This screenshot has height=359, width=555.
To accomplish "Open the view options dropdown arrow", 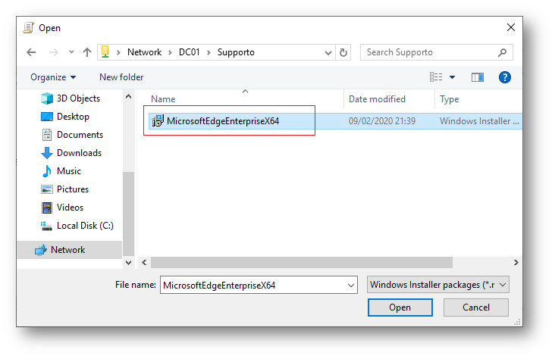I will coord(453,77).
